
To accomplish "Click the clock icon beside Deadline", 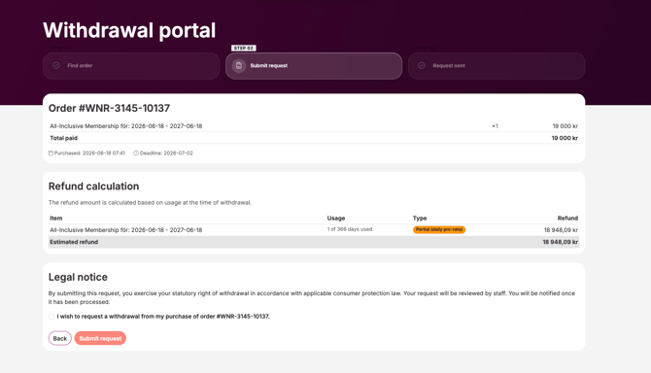I will 136,153.
